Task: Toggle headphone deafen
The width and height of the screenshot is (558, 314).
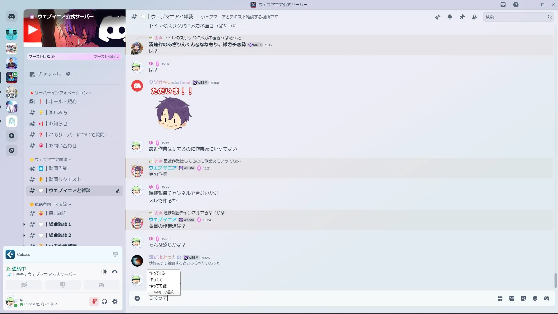Action: [x=104, y=301]
